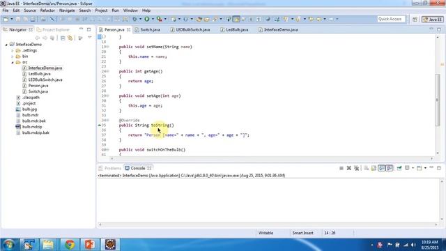Click the Open Type toolbar icon
The height and width of the screenshot is (251, 446).
click(x=199, y=19)
